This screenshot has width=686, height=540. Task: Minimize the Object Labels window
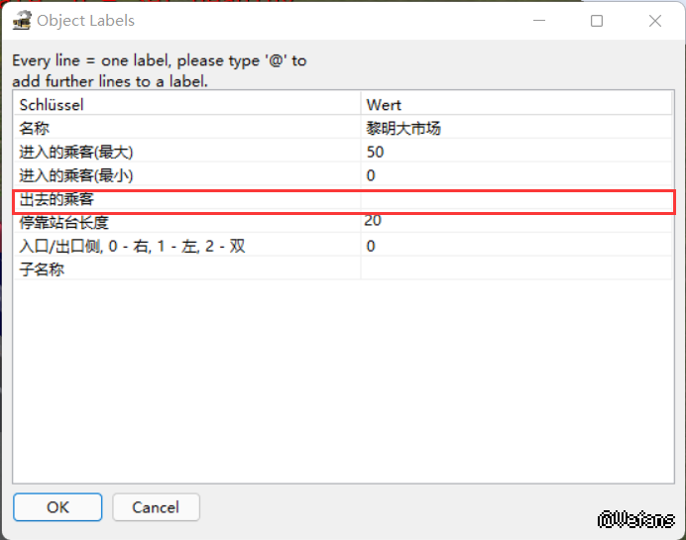click(539, 21)
